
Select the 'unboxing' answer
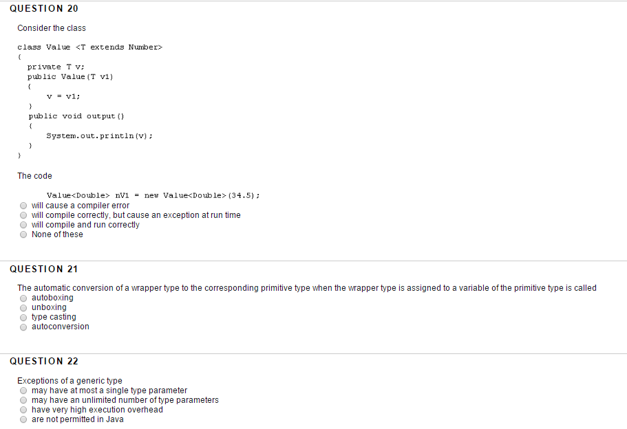pos(23,307)
